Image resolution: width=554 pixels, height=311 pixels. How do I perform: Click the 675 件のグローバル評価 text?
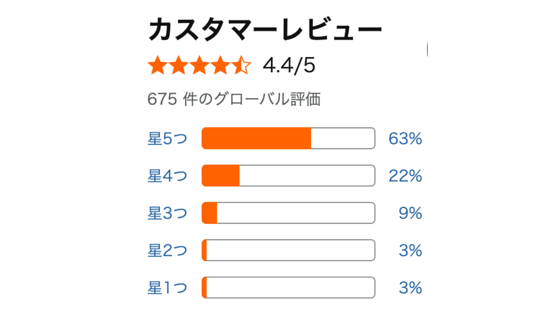coord(234,100)
